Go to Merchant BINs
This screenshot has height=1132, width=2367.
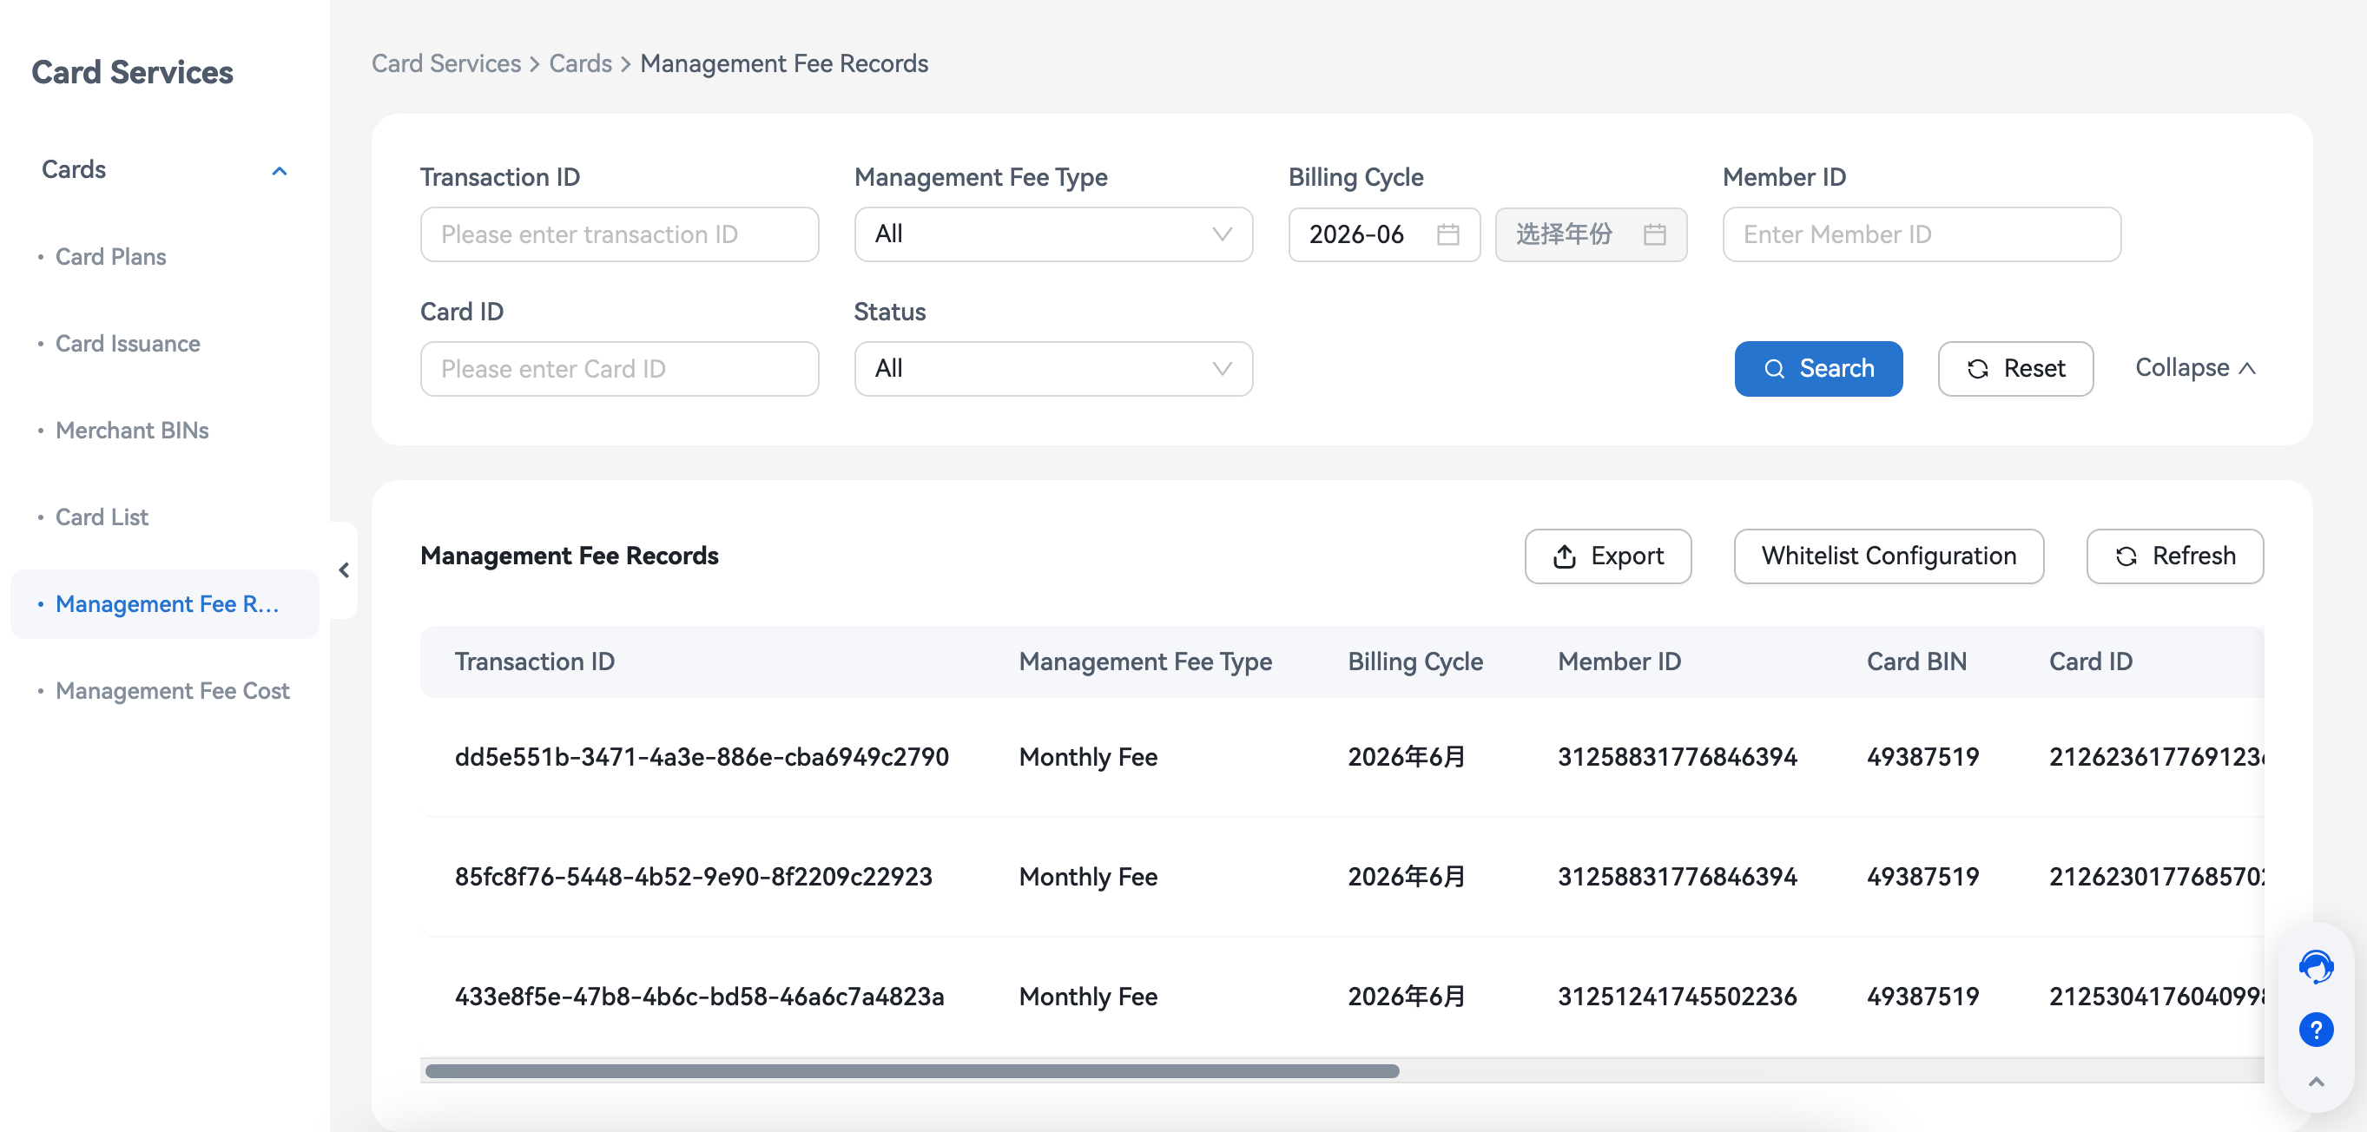click(132, 430)
